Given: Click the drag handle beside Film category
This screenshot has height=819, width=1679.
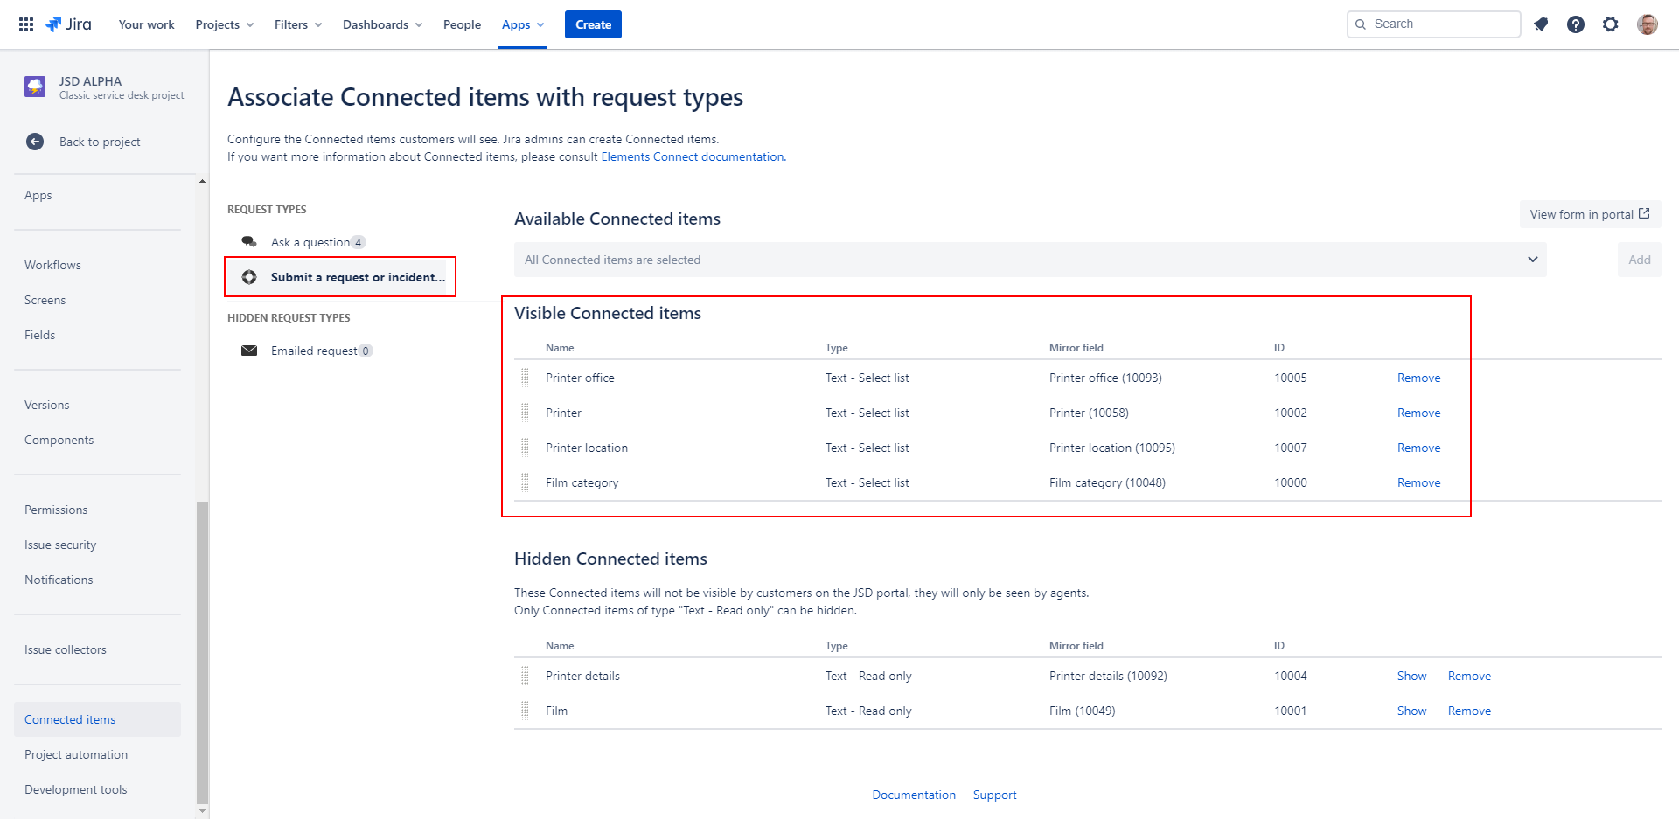Looking at the screenshot, I should (526, 482).
